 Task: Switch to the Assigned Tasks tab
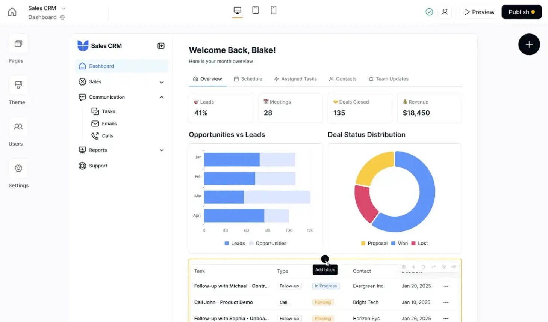295,79
